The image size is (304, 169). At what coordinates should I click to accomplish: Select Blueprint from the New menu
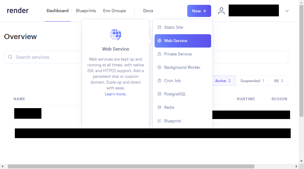coord(183,121)
